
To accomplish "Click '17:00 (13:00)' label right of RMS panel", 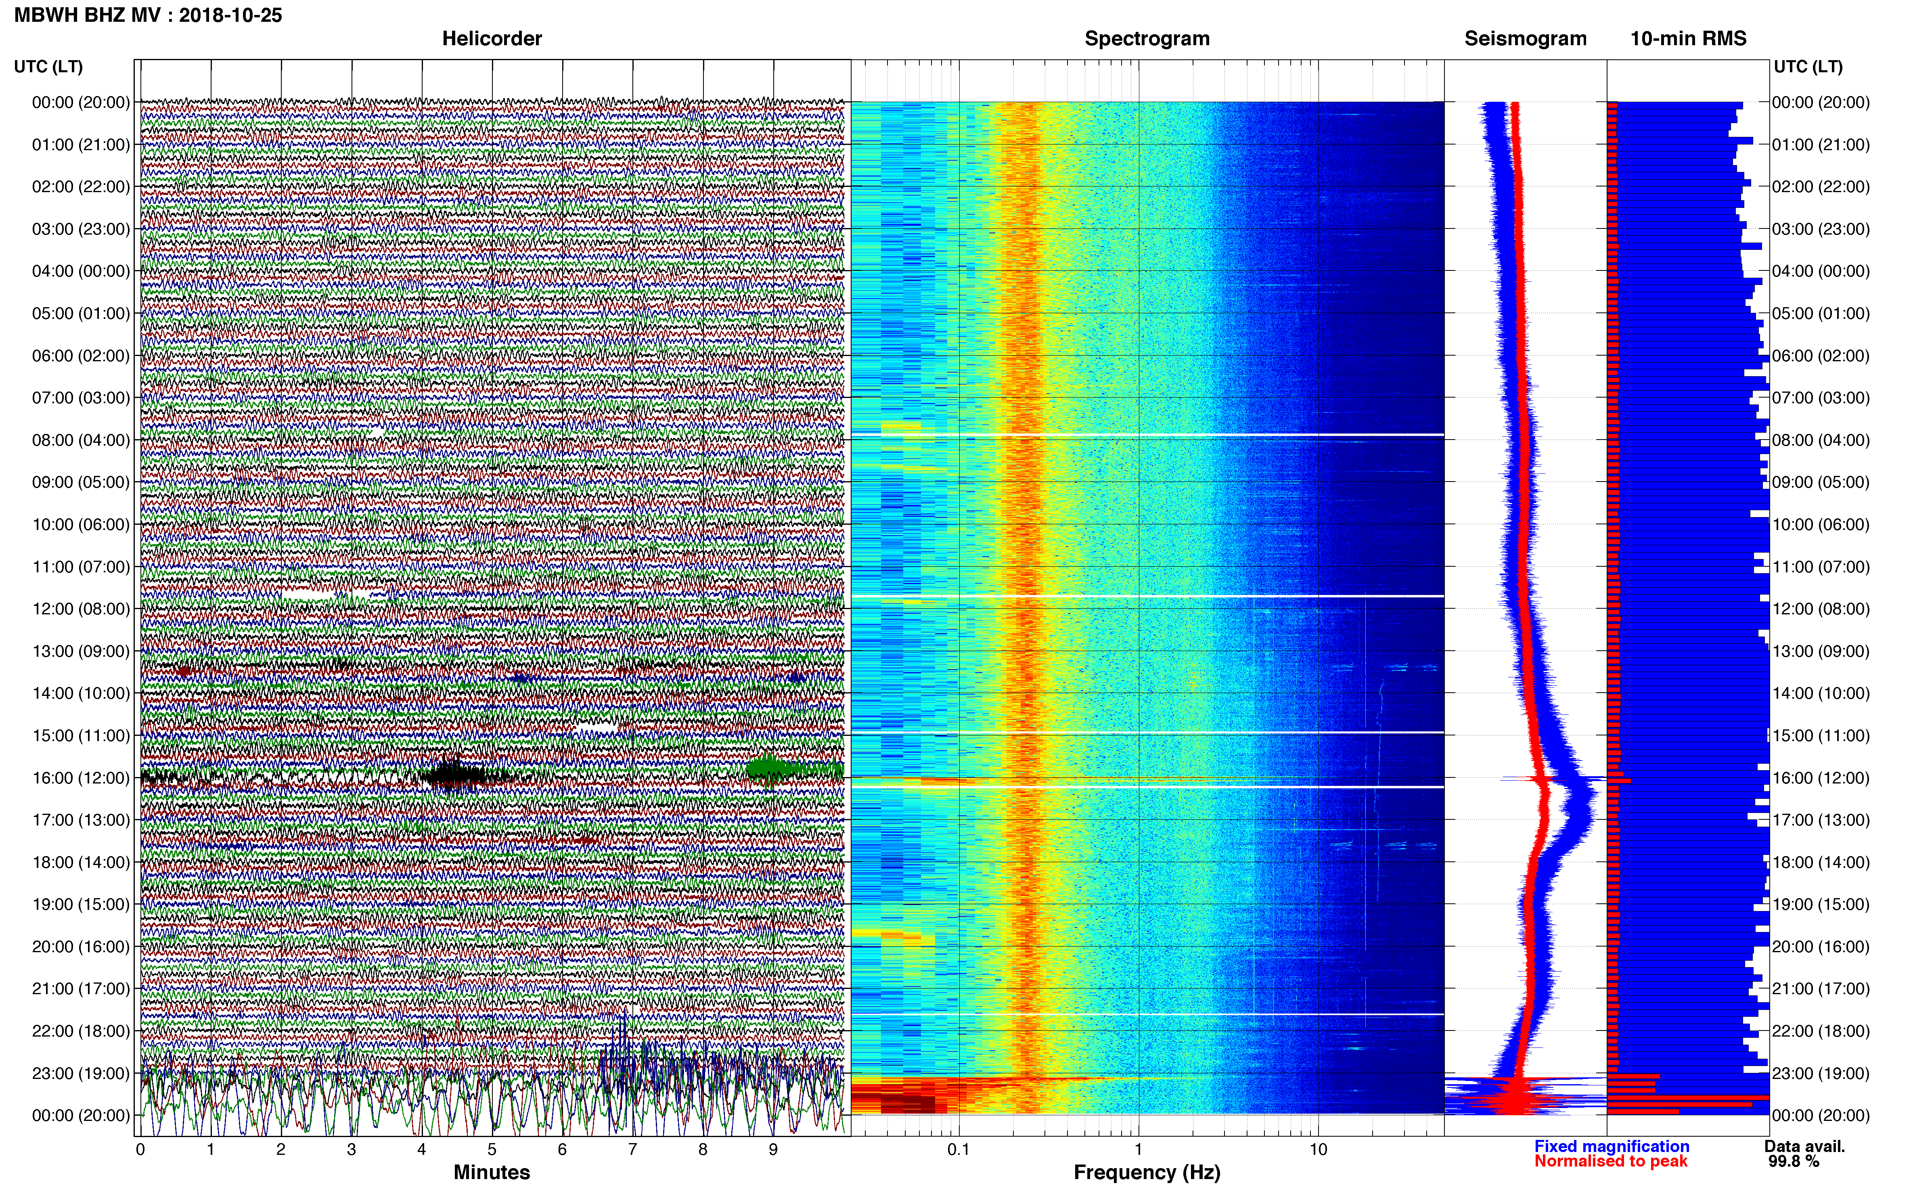I will [1821, 820].
